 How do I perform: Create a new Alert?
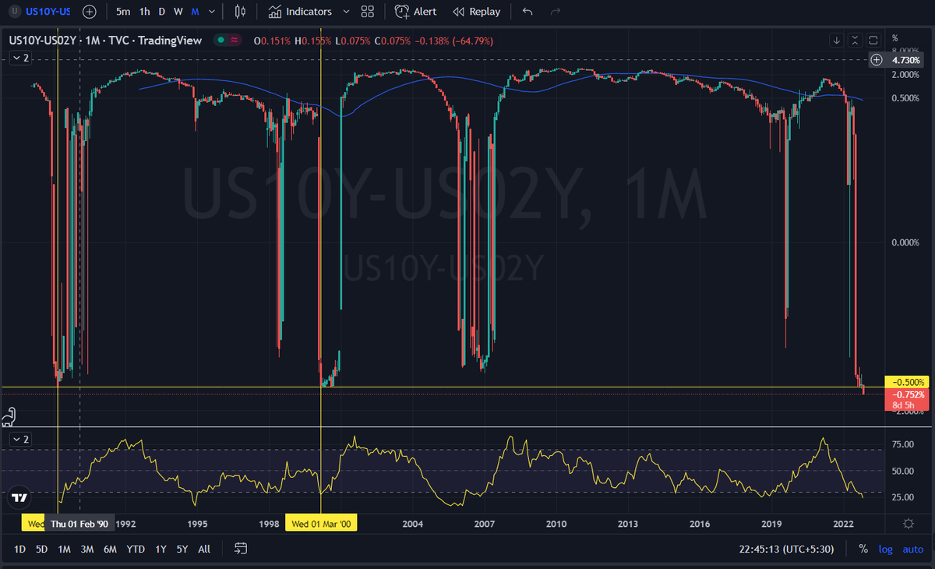415,12
